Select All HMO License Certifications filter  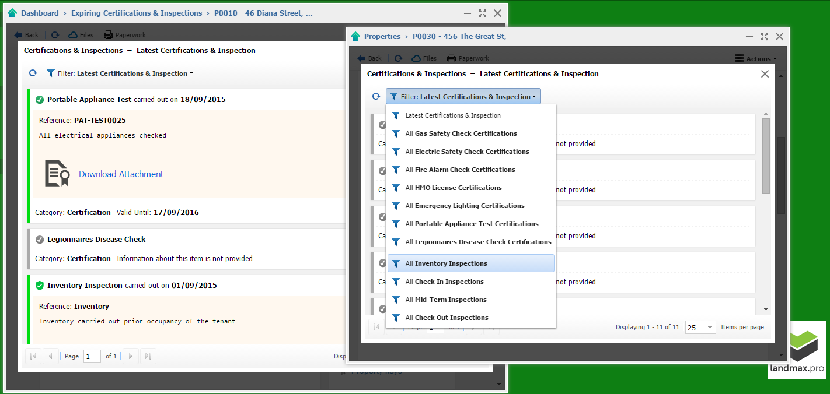click(453, 188)
